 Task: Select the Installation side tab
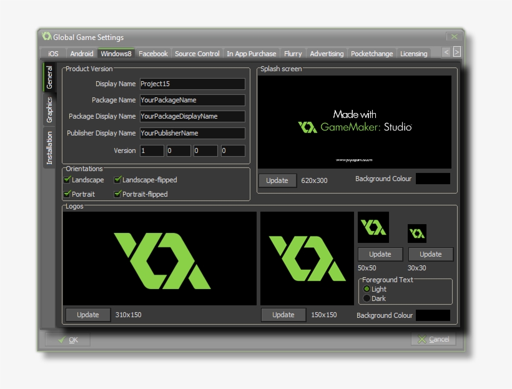coord(49,147)
